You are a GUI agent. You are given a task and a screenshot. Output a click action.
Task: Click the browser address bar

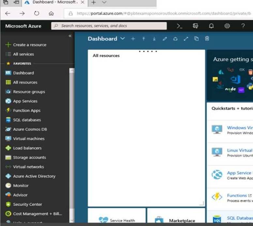(159, 13)
